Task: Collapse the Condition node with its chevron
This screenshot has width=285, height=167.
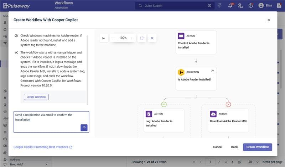Action: [213, 71]
